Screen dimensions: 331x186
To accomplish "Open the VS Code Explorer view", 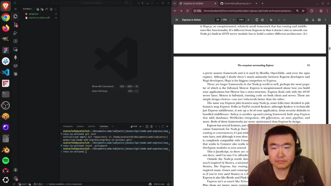I will click(15, 16).
